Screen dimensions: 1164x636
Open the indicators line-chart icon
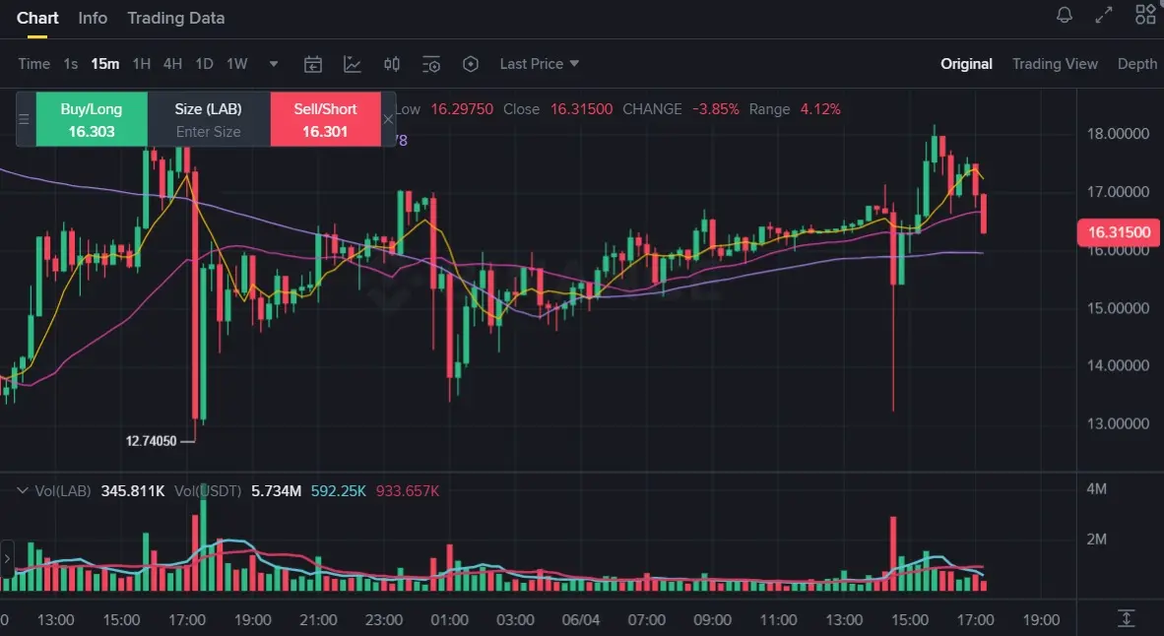click(x=353, y=64)
